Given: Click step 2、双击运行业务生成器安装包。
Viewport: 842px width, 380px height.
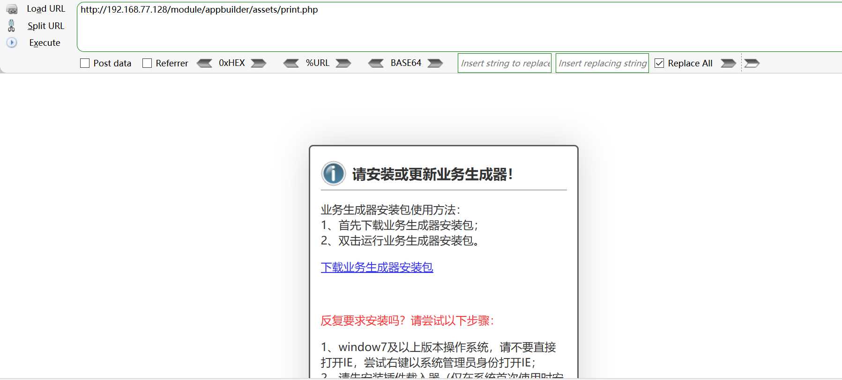Looking at the screenshot, I should [400, 241].
